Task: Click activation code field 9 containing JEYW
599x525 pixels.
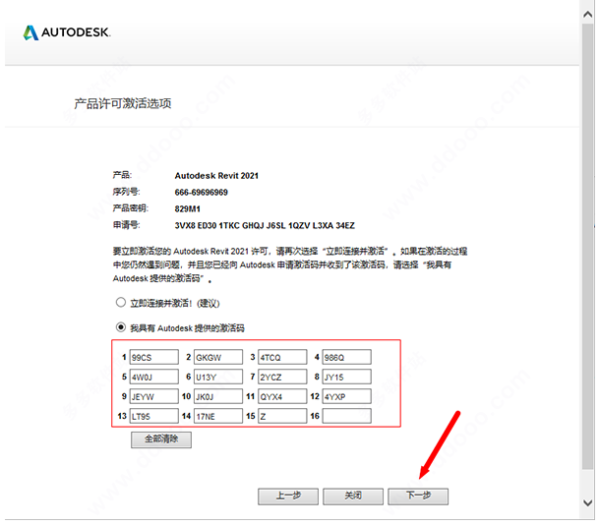Action: (x=154, y=396)
